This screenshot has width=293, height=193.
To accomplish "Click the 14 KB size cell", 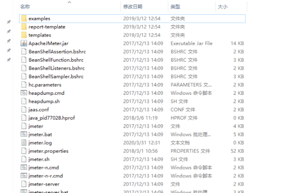I will click(x=237, y=43).
